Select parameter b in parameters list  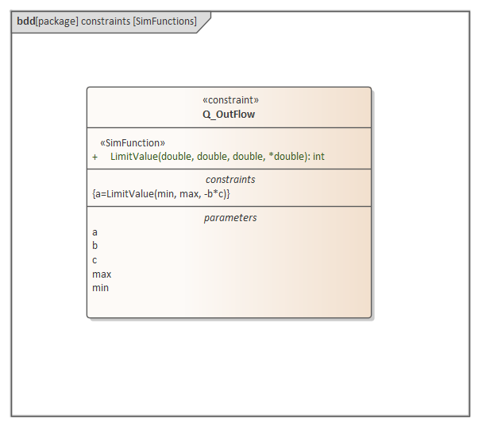[95, 246]
